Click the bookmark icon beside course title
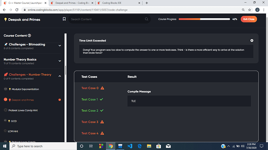 click(x=64, y=19)
